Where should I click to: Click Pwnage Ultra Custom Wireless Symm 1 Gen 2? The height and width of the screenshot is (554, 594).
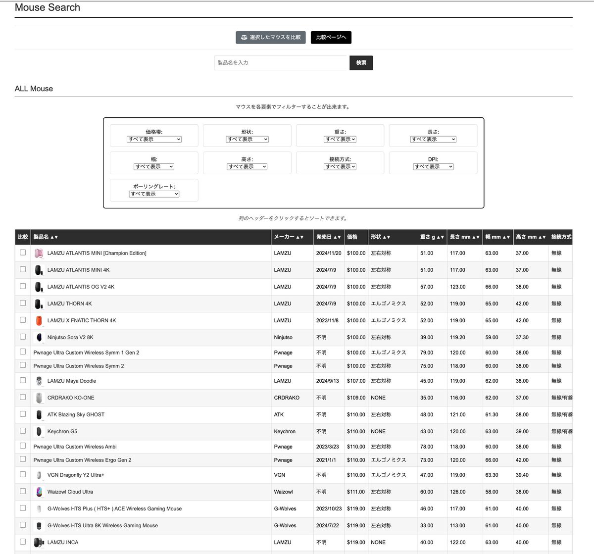tap(86, 353)
